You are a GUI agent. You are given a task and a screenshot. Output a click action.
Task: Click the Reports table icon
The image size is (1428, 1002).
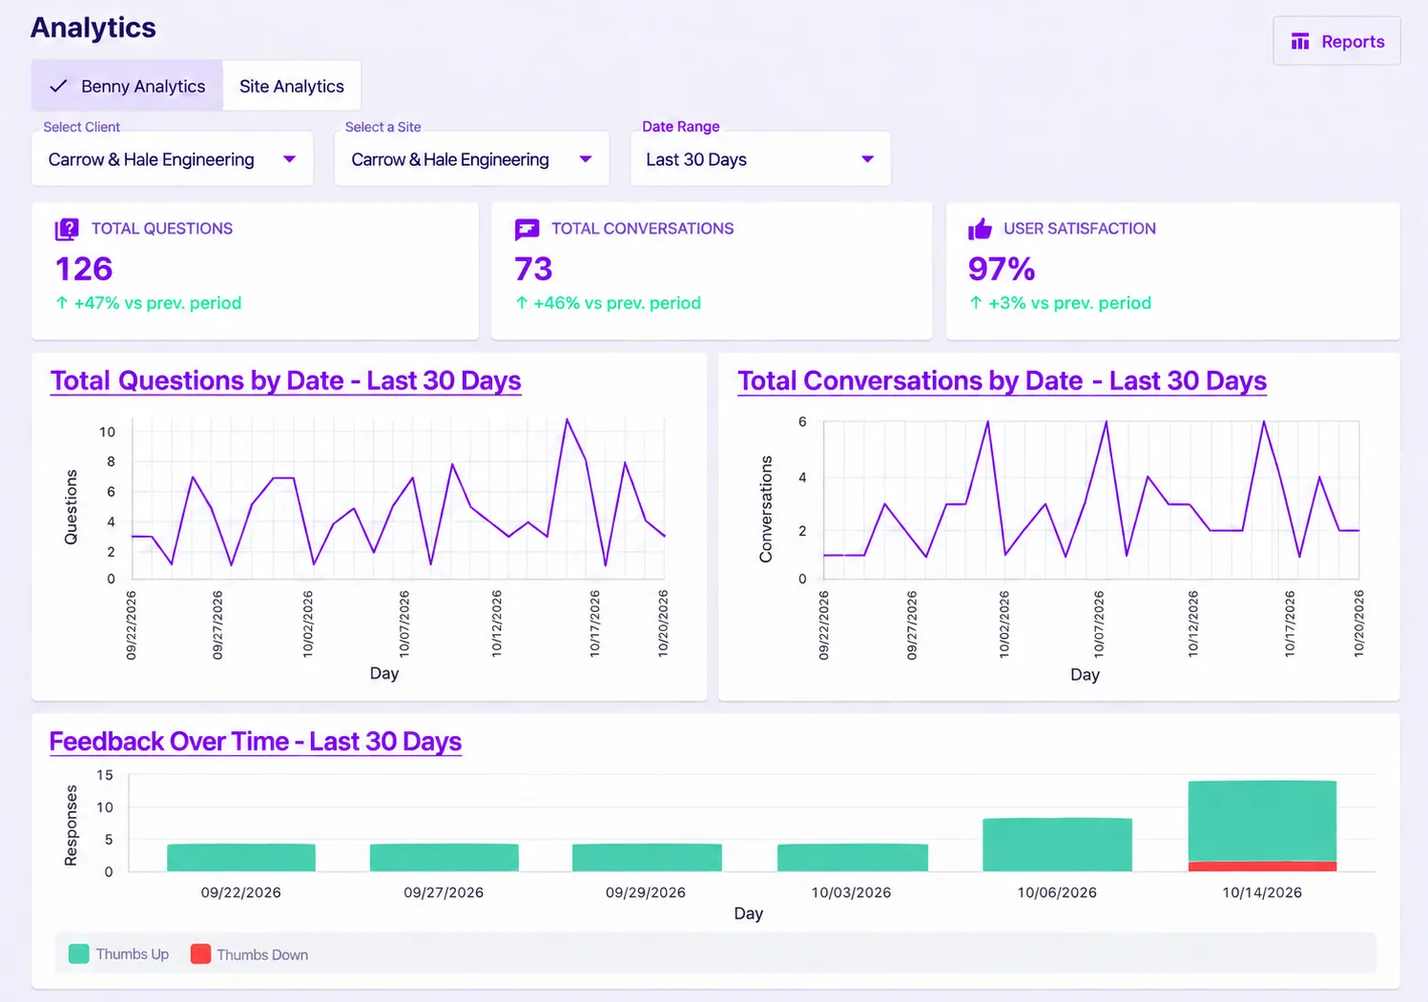click(1300, 41)
